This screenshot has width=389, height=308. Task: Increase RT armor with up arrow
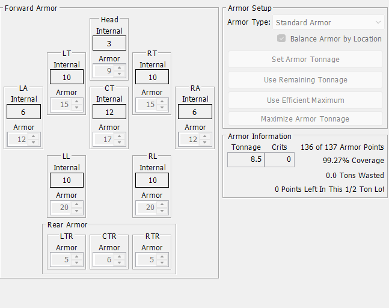pyautogui.click(x=162, y=102)
